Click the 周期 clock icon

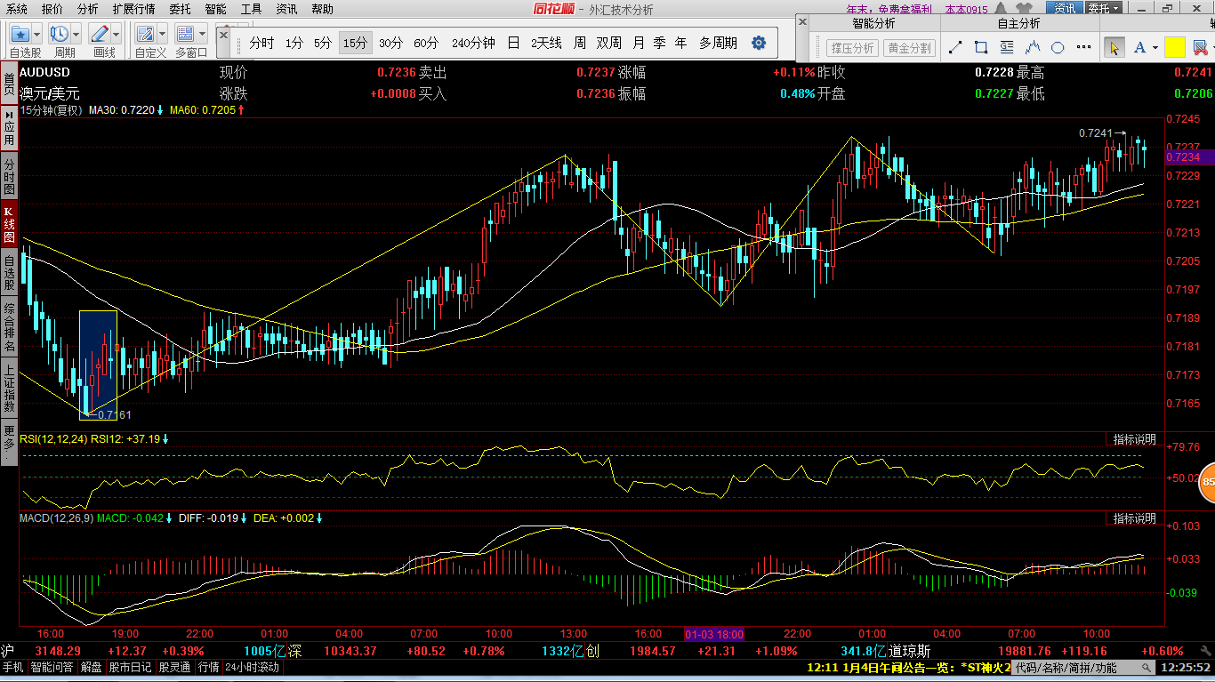click(x=60, y=34)
